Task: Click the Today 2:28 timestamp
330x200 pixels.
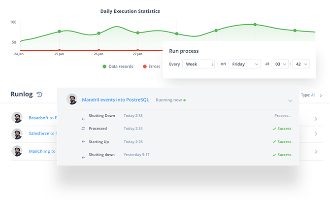Action: tap(133, 142)
